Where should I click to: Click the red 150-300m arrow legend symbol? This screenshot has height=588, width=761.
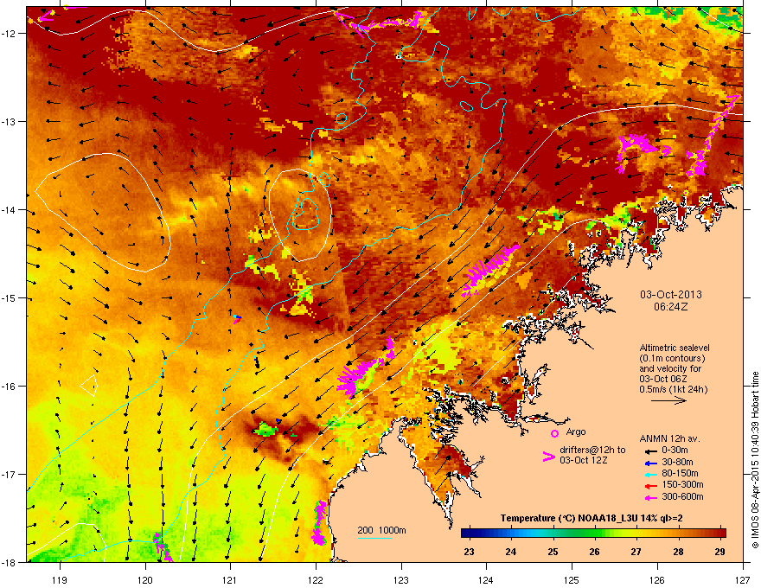point(649,486)
